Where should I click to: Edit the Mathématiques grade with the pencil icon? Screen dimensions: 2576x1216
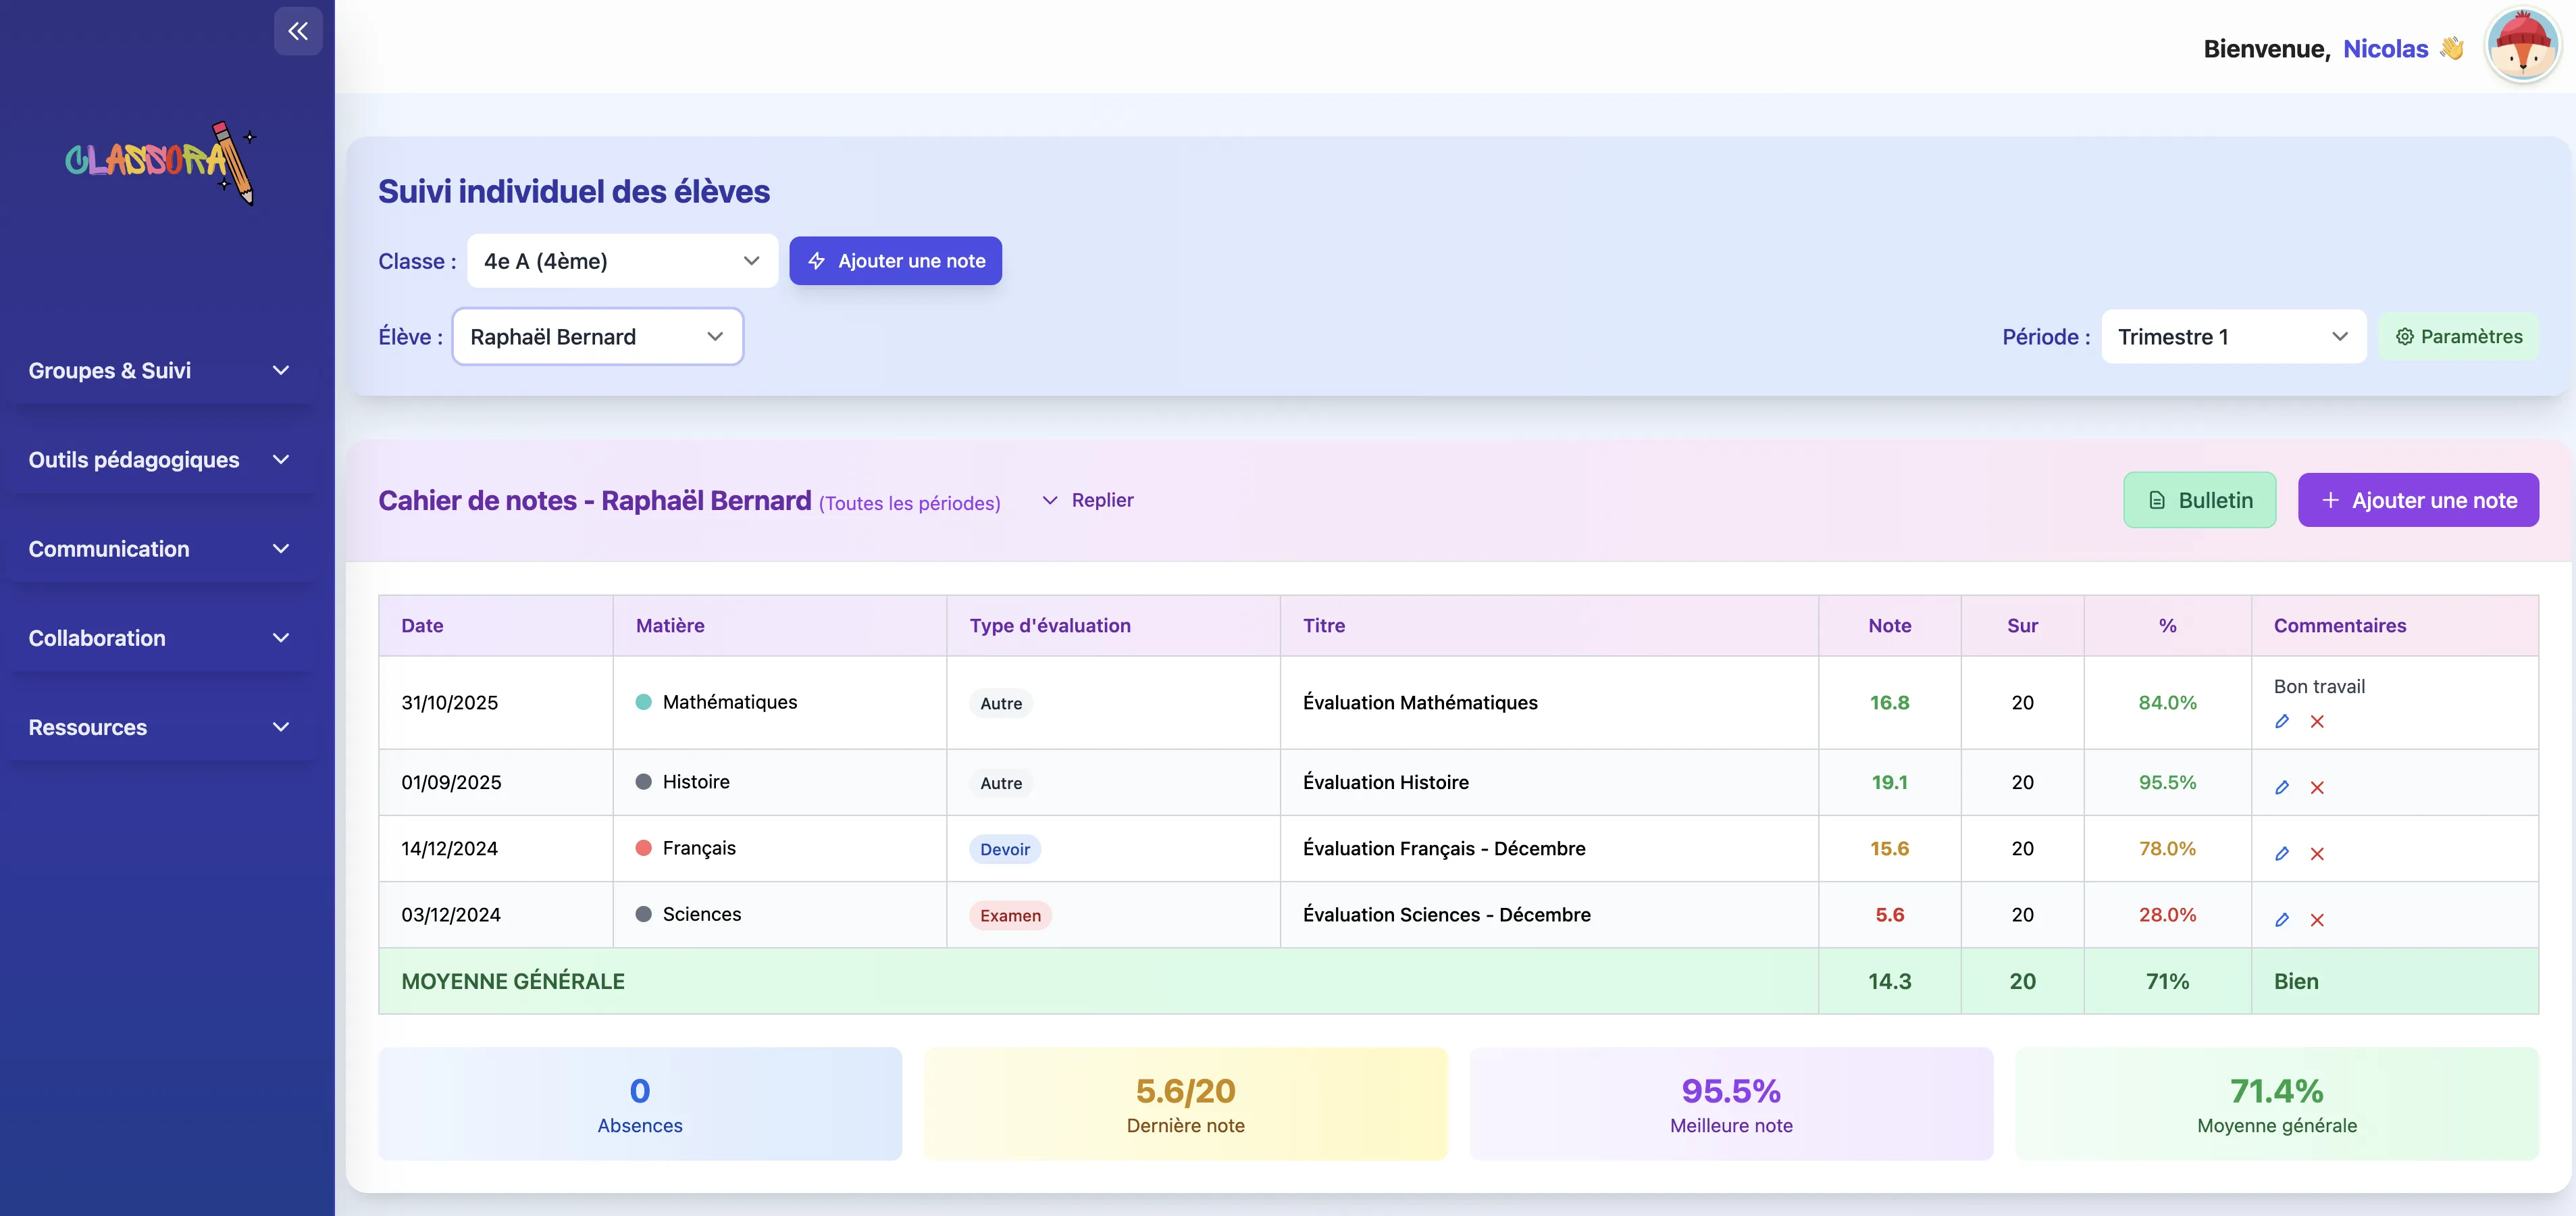coord(2282,721)
